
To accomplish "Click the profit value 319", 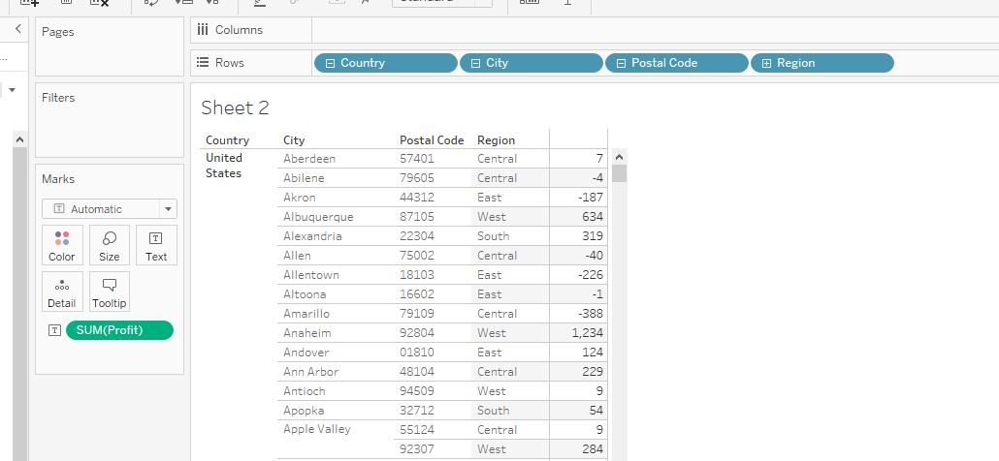I will pyautogui.click(x=593, y=236).
